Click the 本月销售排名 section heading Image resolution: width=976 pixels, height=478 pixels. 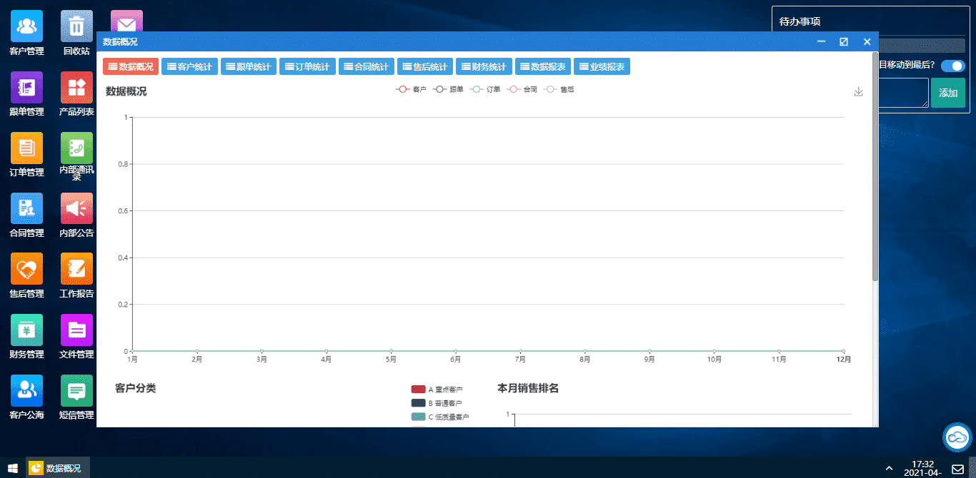point(528,388)
